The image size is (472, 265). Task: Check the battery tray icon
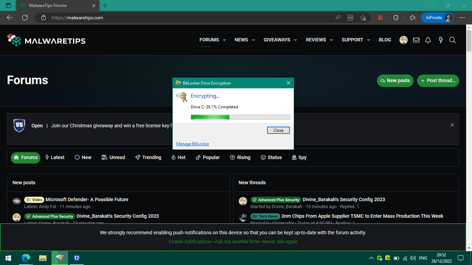click(396, 258)
